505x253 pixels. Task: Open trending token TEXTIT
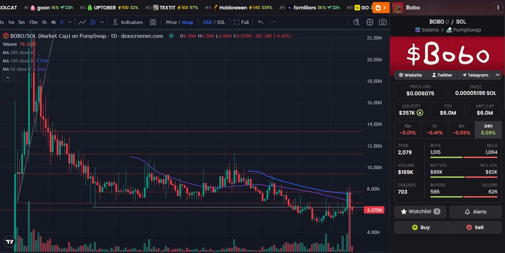pyautogui.click(x=172, y=8)
